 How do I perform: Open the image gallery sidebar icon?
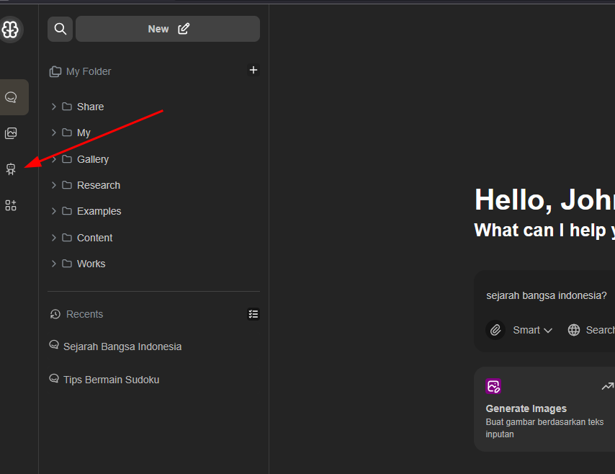11,133
